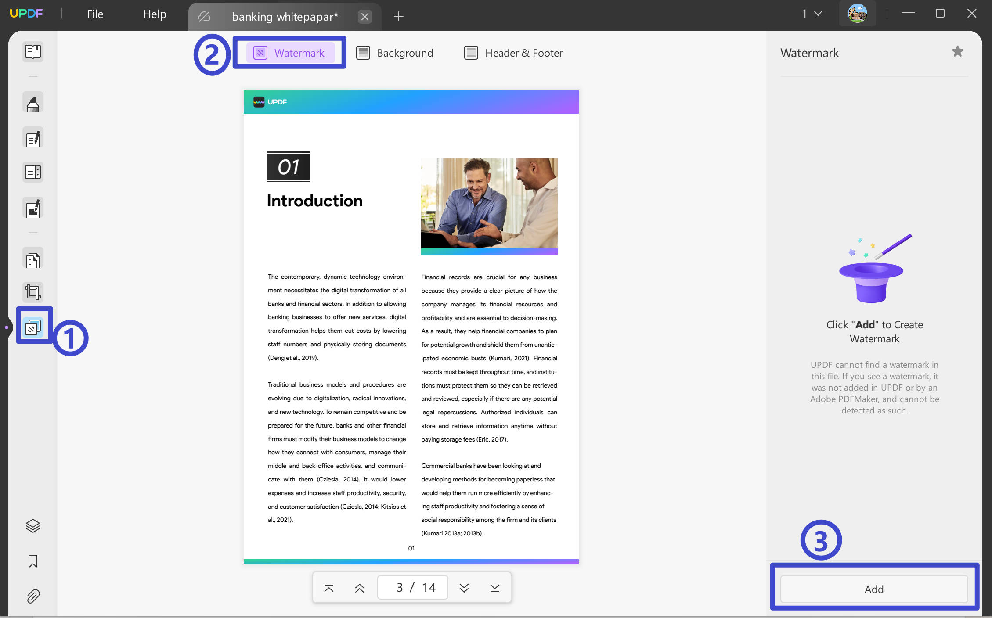
Task: Open the File menu
Action: coord(94,14)
